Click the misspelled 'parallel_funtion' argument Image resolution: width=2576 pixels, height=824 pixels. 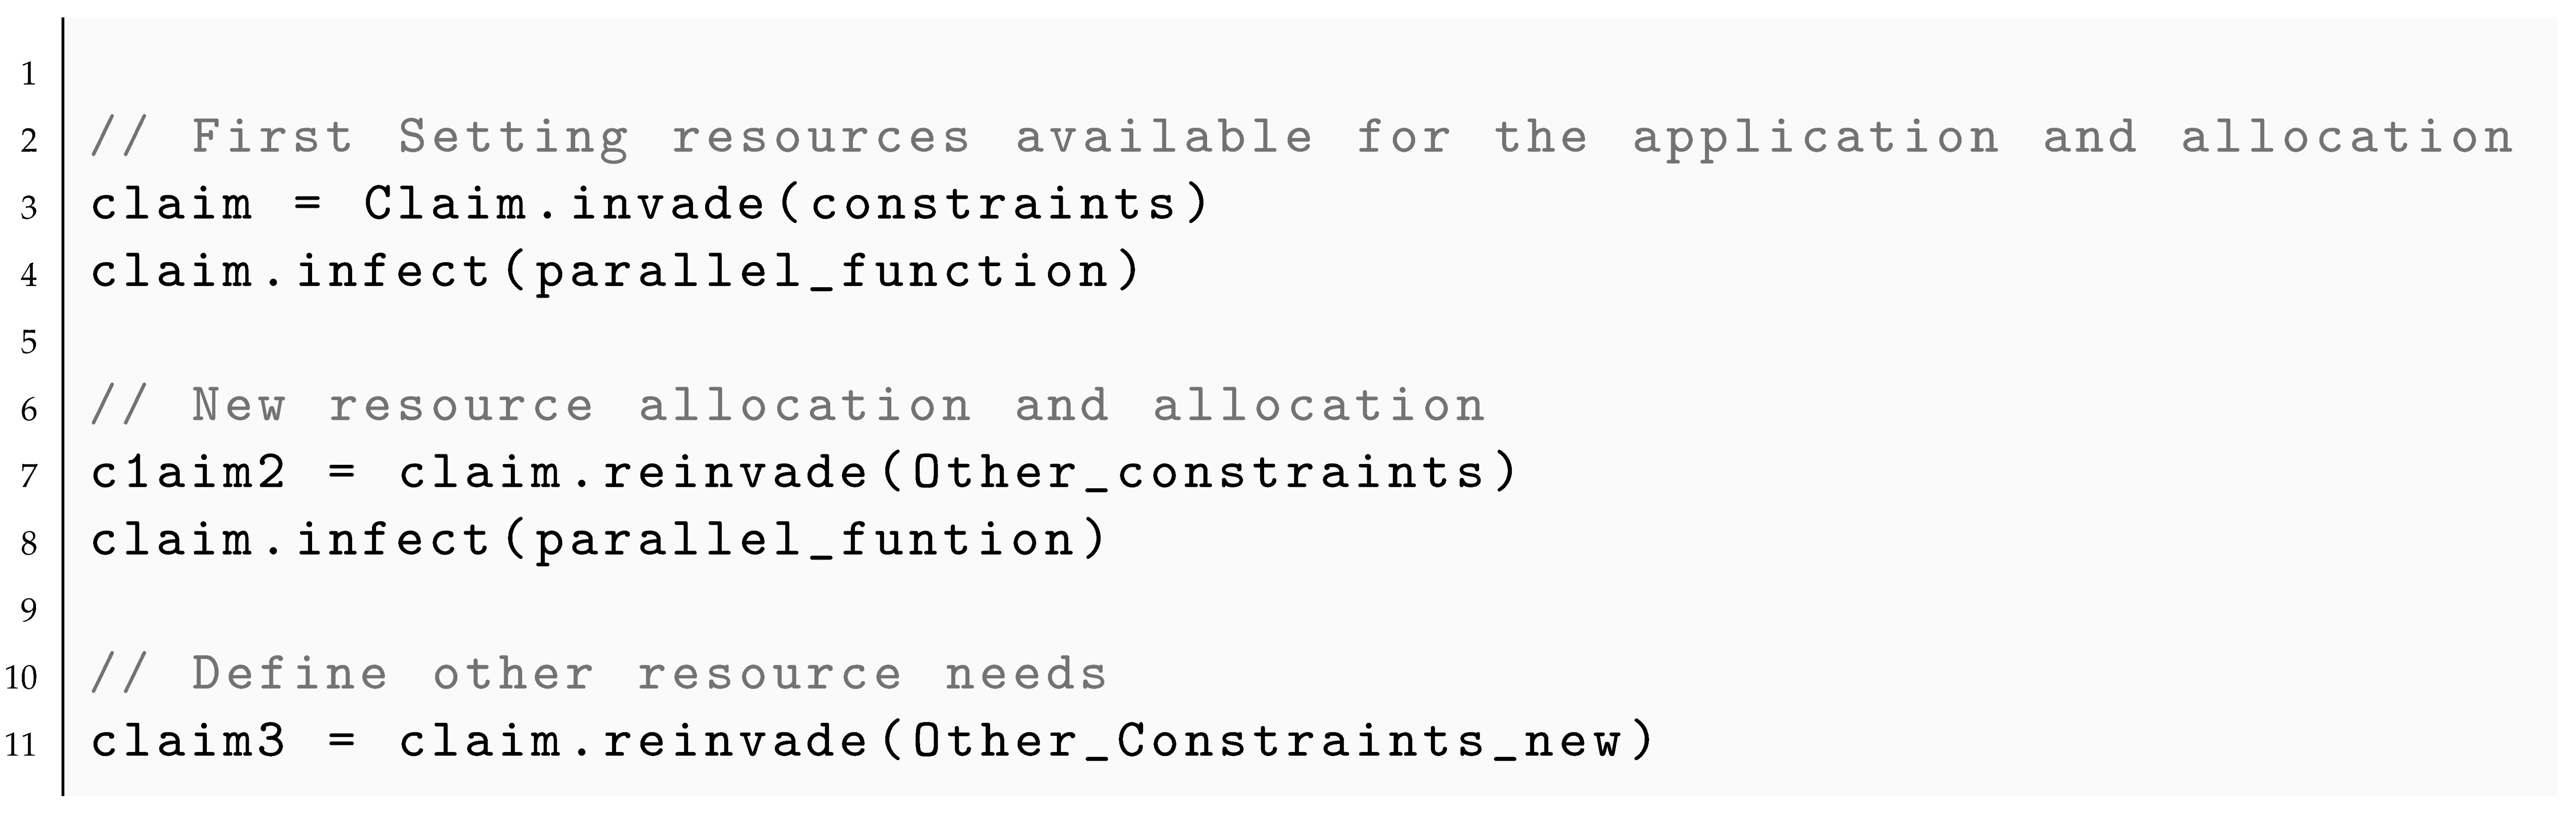pyautogui.click(x=805, y=540)
